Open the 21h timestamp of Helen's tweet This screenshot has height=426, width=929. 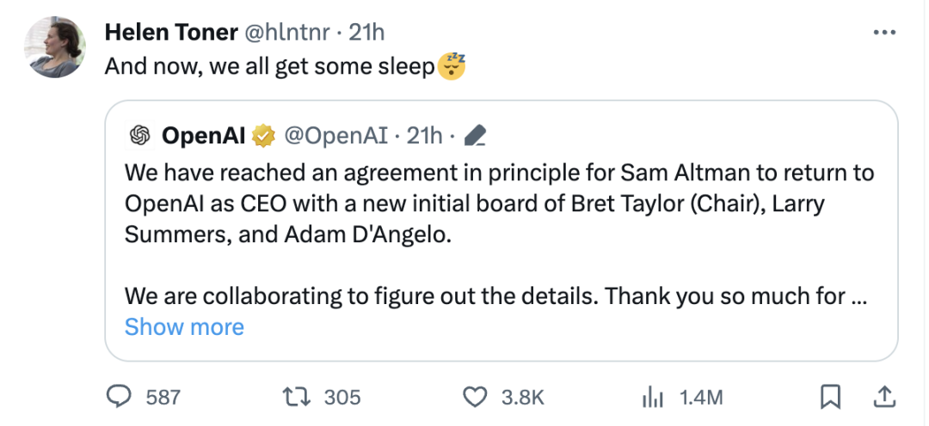point(366,33)
